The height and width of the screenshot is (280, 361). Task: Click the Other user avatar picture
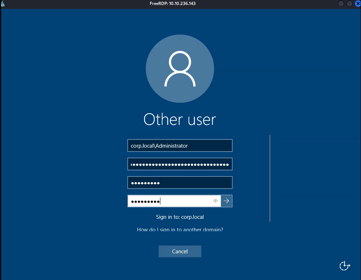point(180,69)
